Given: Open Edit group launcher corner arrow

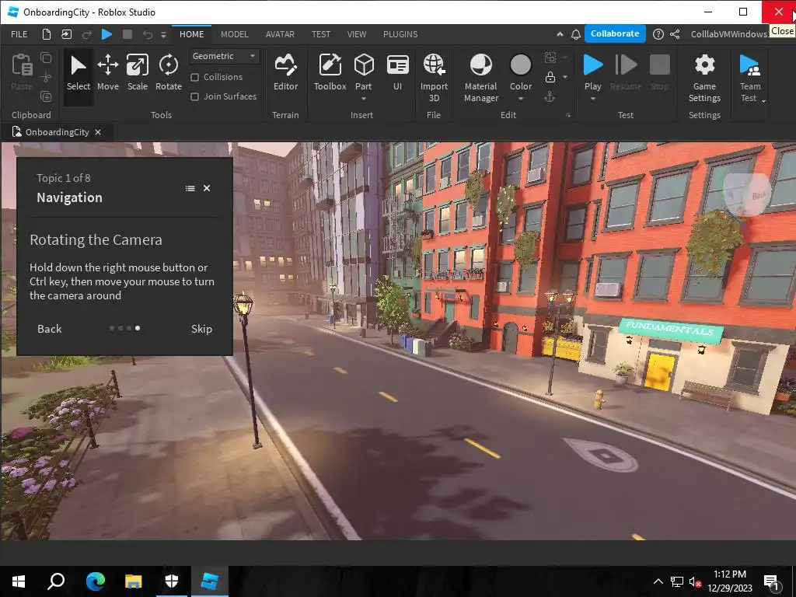Looking at the screenshot, I should tap(568, 115).
